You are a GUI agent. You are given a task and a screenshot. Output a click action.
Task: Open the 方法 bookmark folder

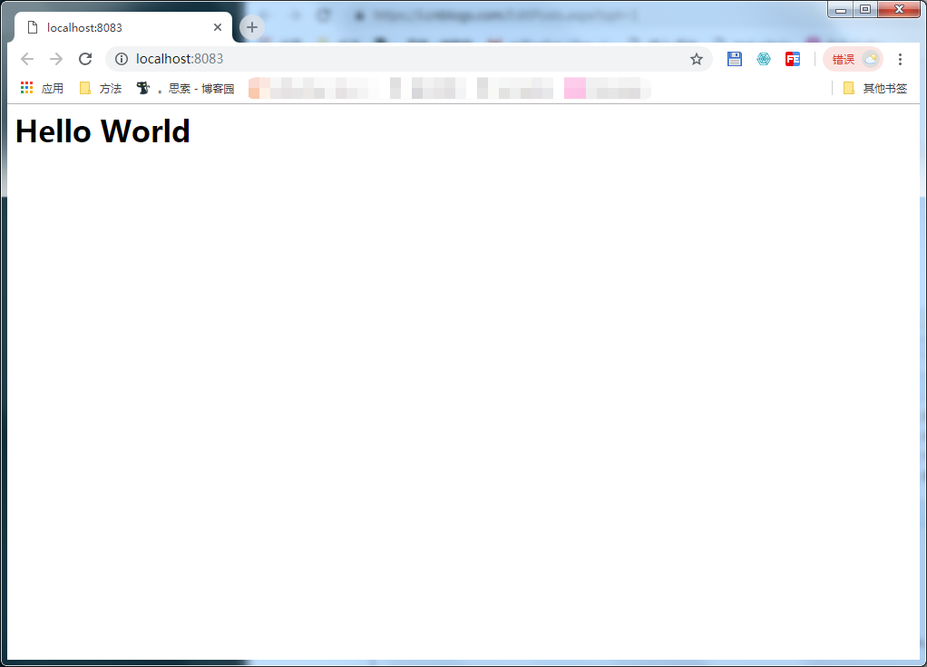click(101, 89)
